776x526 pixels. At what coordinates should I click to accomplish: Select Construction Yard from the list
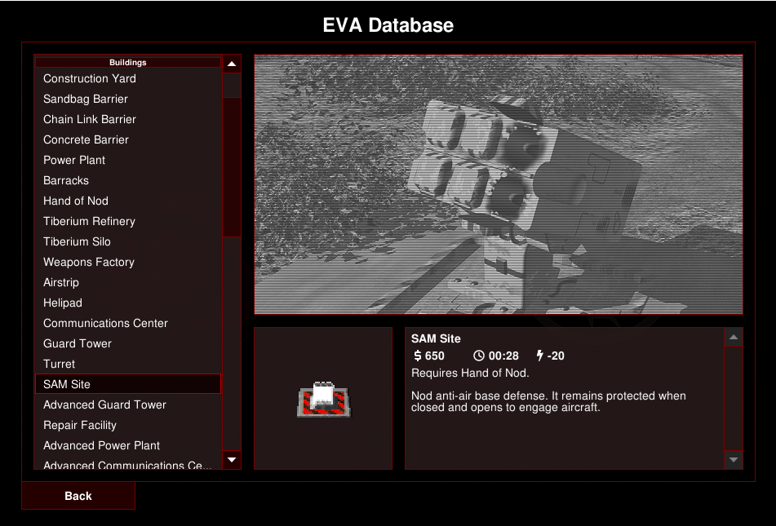[x=127, y=78]
